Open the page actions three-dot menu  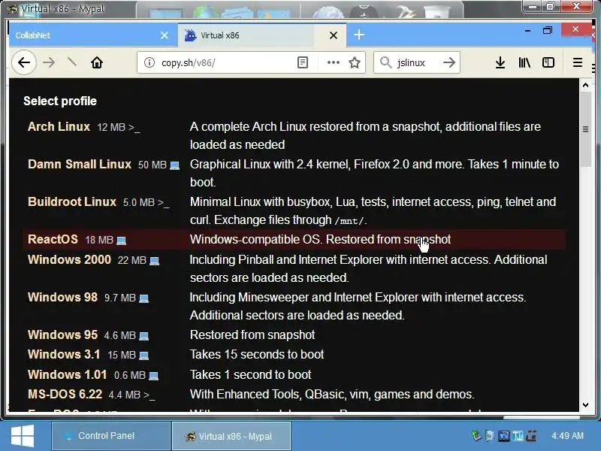333,62
